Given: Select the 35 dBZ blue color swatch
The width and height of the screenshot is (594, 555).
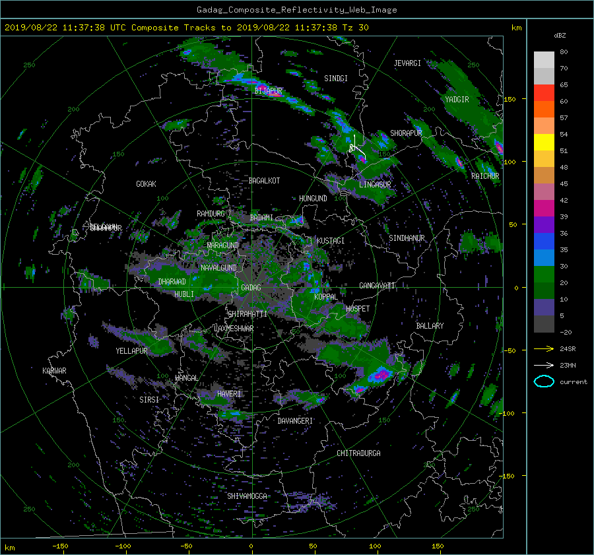Looking at the screenshot, I should pyautogui.click(x=544, y=242).
